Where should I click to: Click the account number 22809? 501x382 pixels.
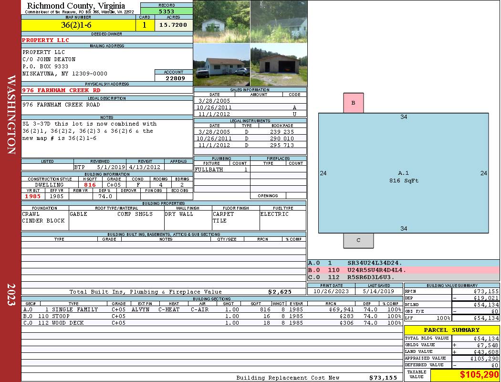[x=173, y=78]
